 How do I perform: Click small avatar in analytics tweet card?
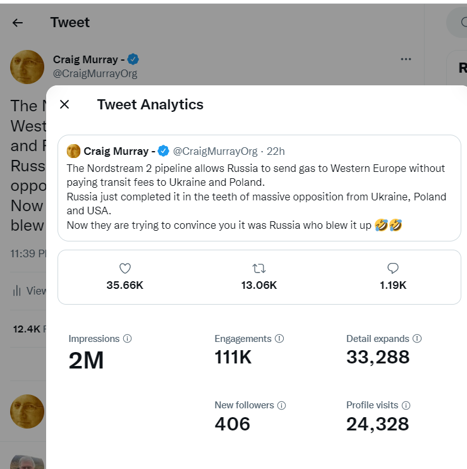point(73,151)
